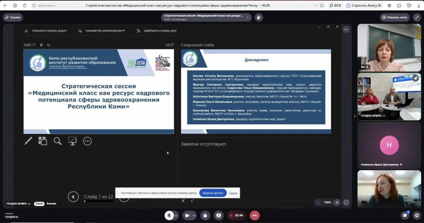
Task: Click the current slide thumbnail Стратегическая сессия
Action: point(99,92)
